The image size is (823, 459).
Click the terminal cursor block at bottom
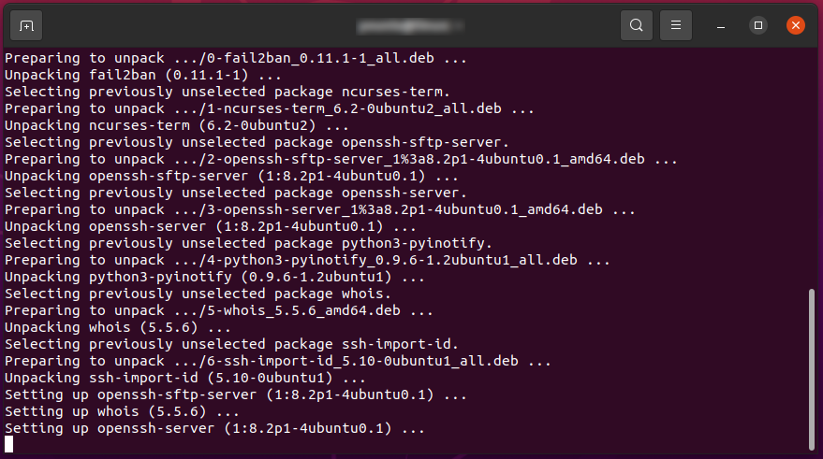coord(9,444)
